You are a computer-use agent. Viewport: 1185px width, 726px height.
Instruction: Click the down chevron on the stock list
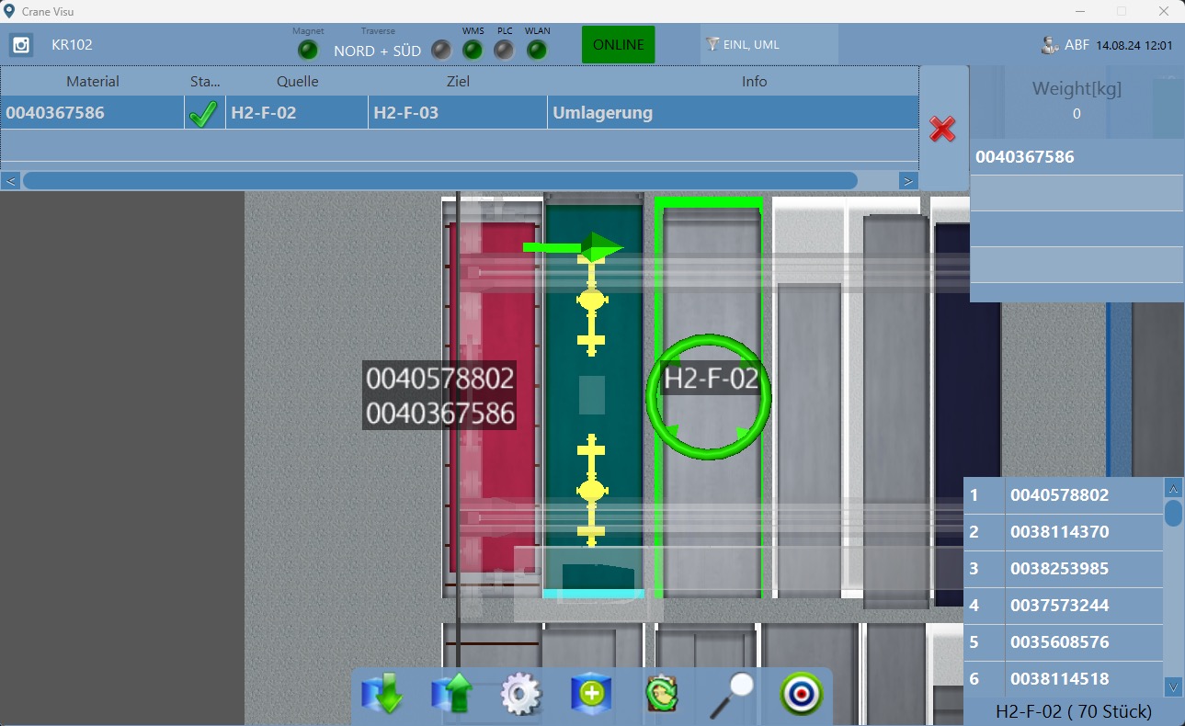[x=1173, y=686]
